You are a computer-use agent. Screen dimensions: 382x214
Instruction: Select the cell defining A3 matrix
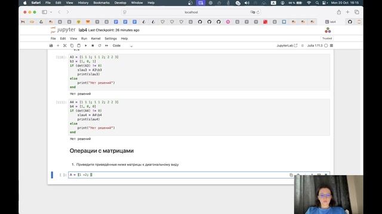[x=199, y=72]
